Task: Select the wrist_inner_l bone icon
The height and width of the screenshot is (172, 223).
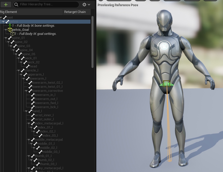Action: click(33, 115)
